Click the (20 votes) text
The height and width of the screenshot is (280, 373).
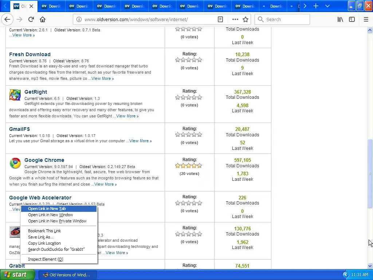point(189,174)
